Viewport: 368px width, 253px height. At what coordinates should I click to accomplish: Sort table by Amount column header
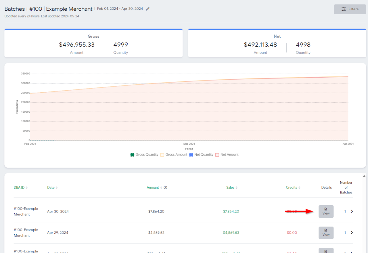[x=154, y=187]
